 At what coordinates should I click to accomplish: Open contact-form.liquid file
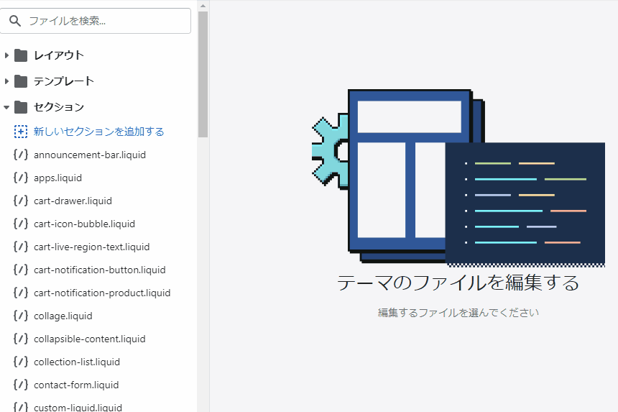[76, 385]
